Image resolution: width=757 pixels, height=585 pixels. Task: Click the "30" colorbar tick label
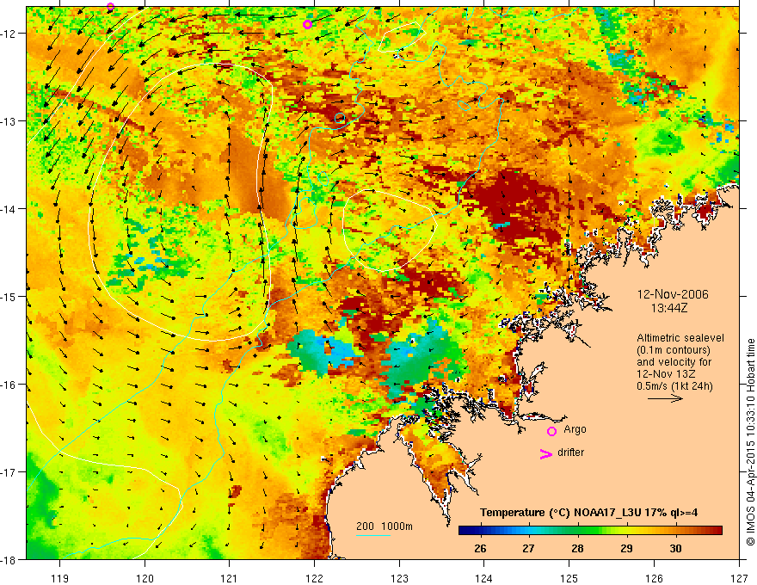coord(675,548)
